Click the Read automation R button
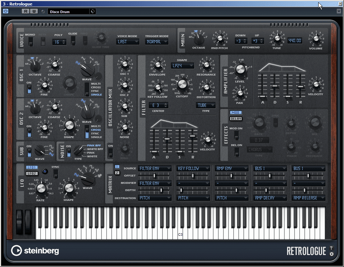Screen dimensions: 344x267 (x=26, y=11)
